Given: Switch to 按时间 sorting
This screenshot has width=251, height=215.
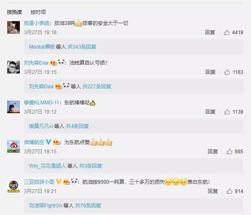Looking at the screenshot, I should pyautogui.click(x=38, y=12).
